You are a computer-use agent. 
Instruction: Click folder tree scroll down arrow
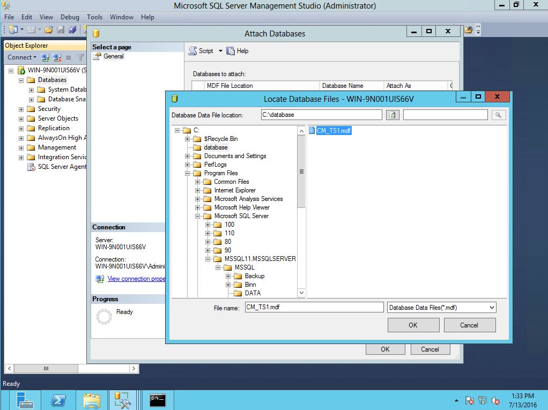coord(301,293)
